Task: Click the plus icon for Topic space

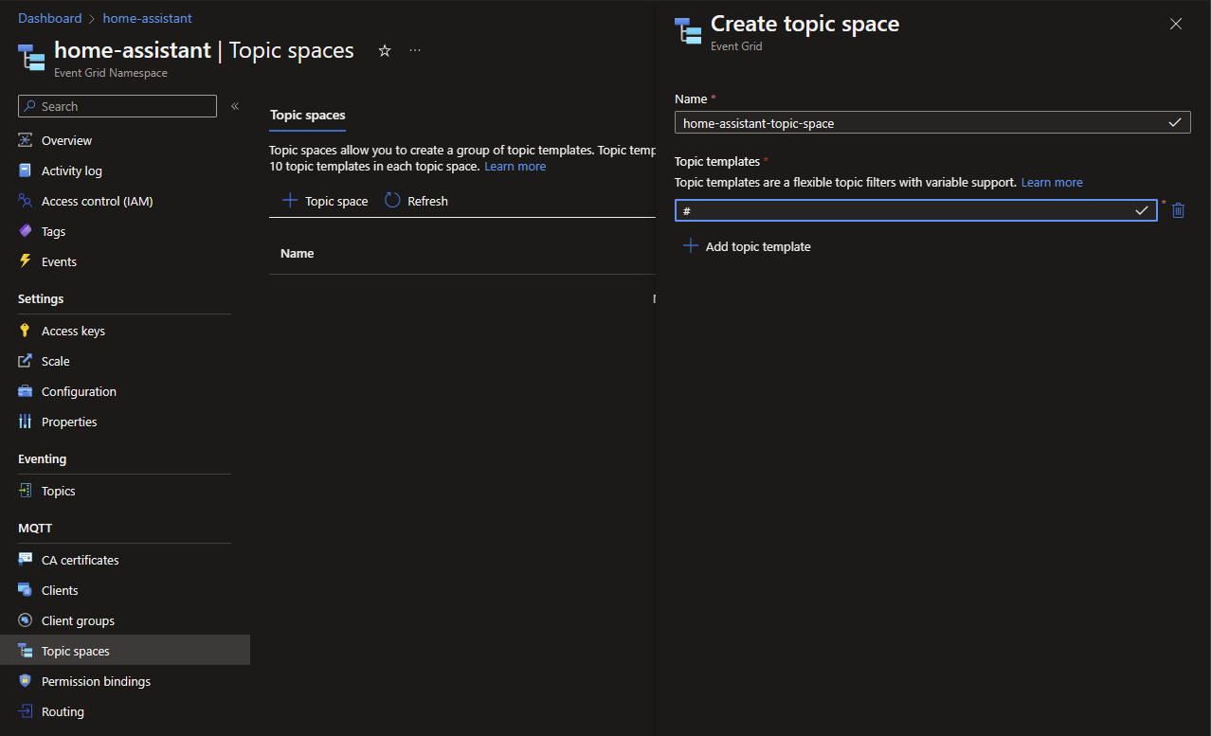Action: 290,201
